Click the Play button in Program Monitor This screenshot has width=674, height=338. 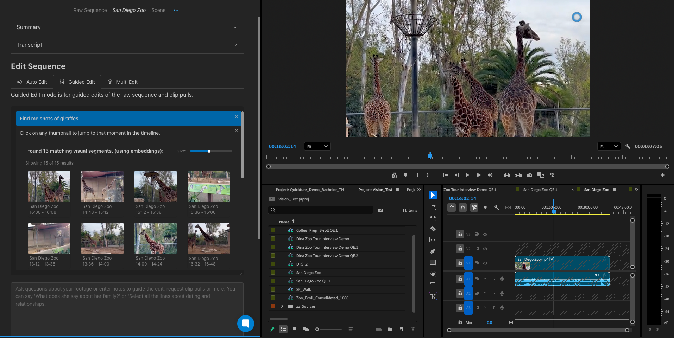[x=467, y=175]
